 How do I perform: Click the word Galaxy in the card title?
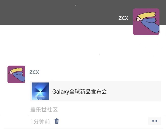click(61, 92)
